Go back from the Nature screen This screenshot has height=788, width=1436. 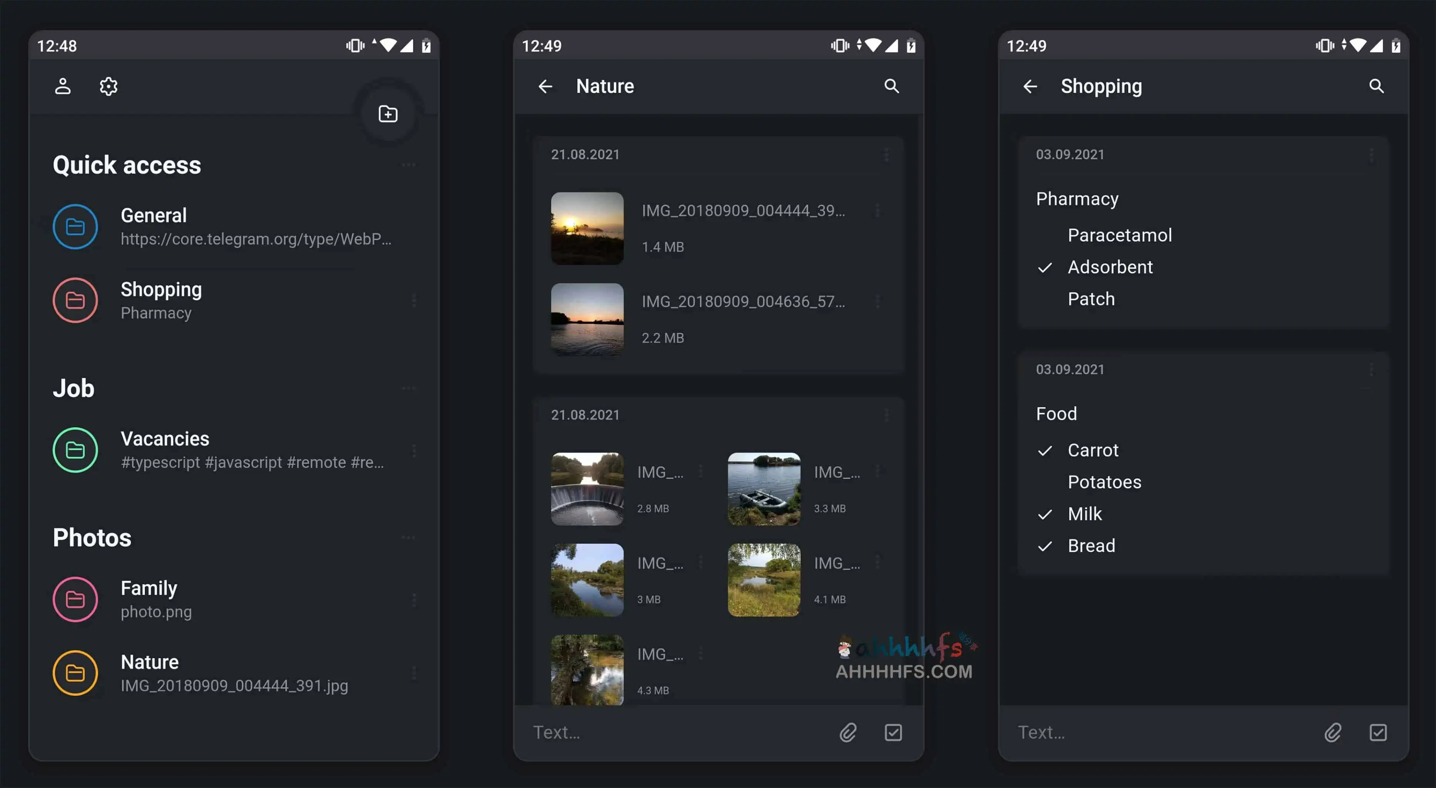click(x=545, y=86)
